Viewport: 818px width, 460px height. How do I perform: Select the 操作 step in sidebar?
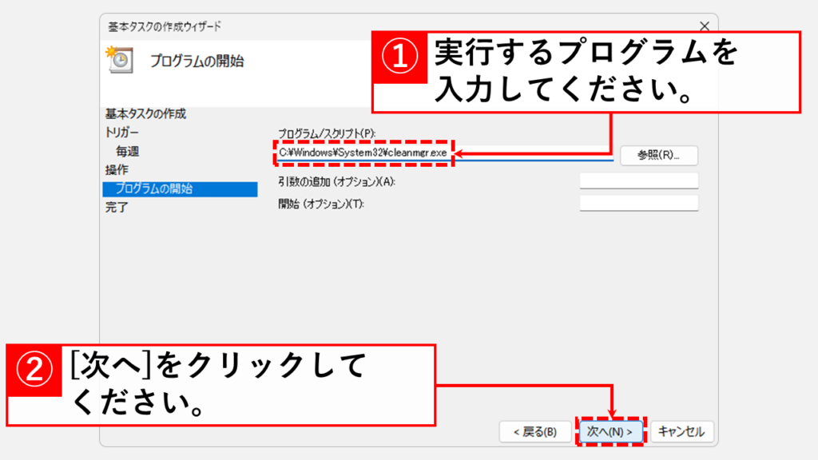[x=117, y=170]
